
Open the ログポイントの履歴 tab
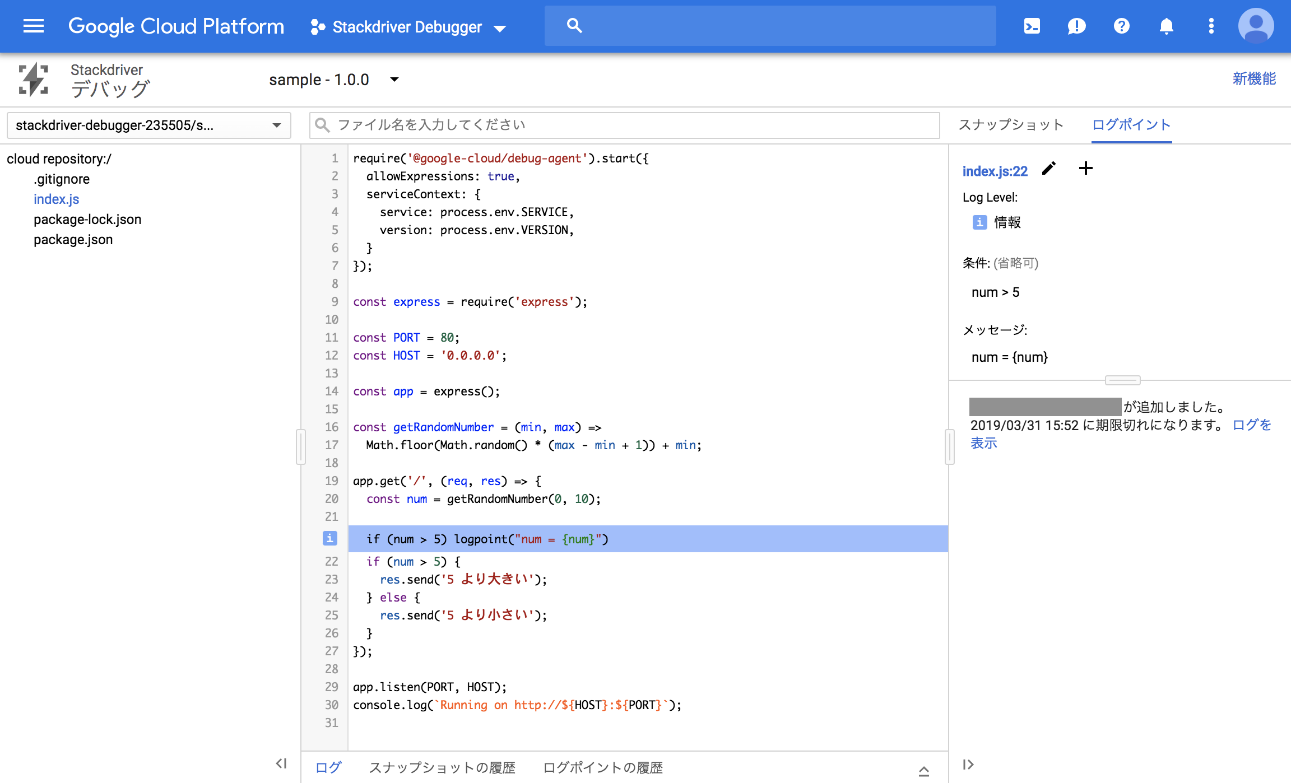point(602,767)
